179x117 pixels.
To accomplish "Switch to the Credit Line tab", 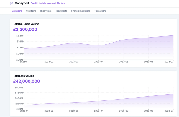I will tap(31, 11).
